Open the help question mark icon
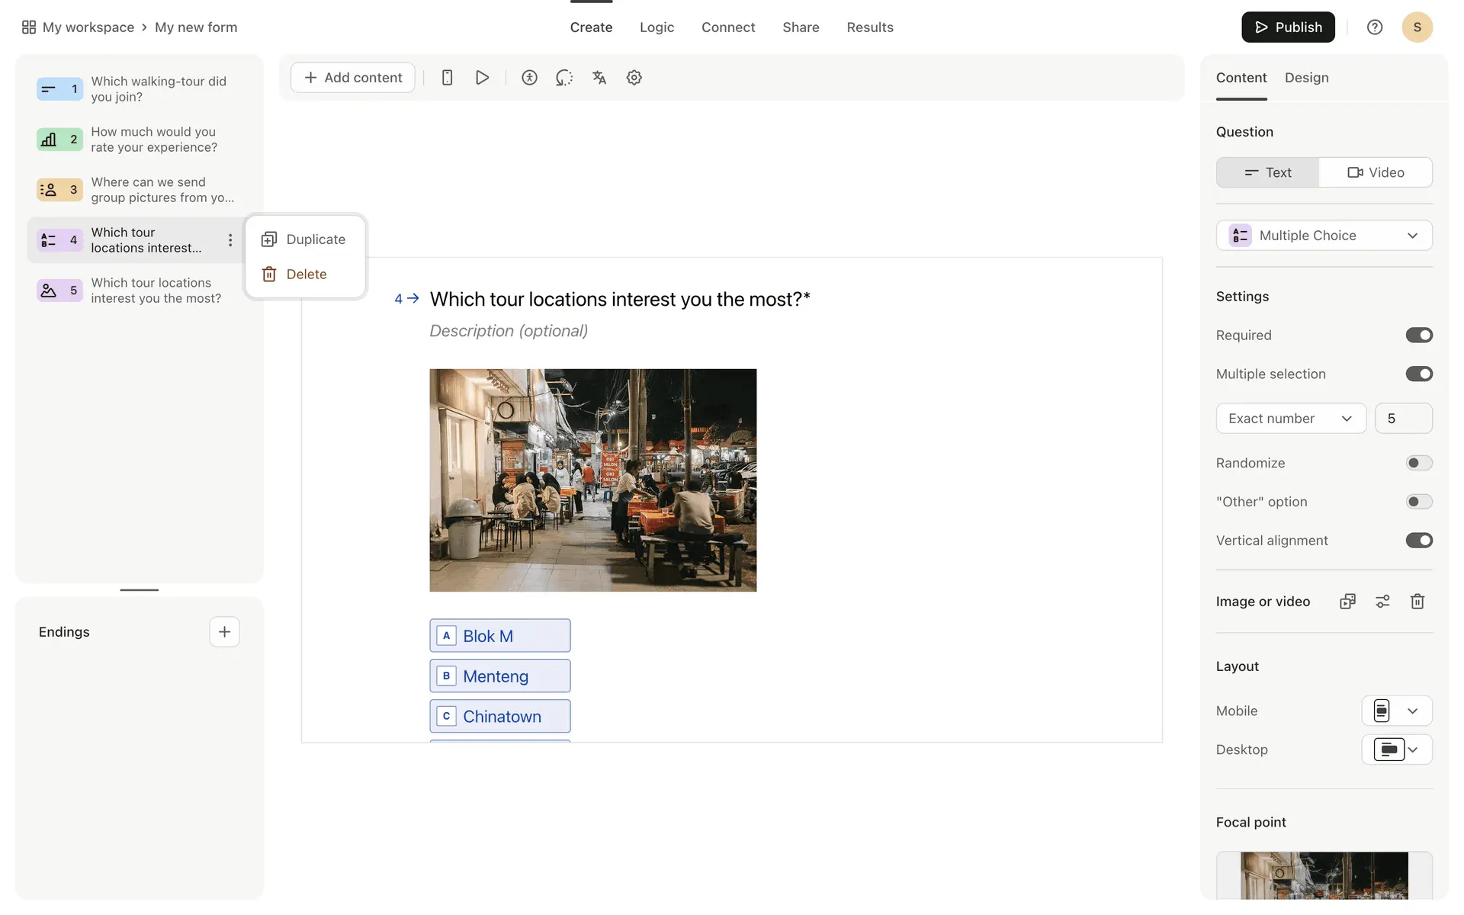Screen dimensions: 1464x915 coord(1375,27)
